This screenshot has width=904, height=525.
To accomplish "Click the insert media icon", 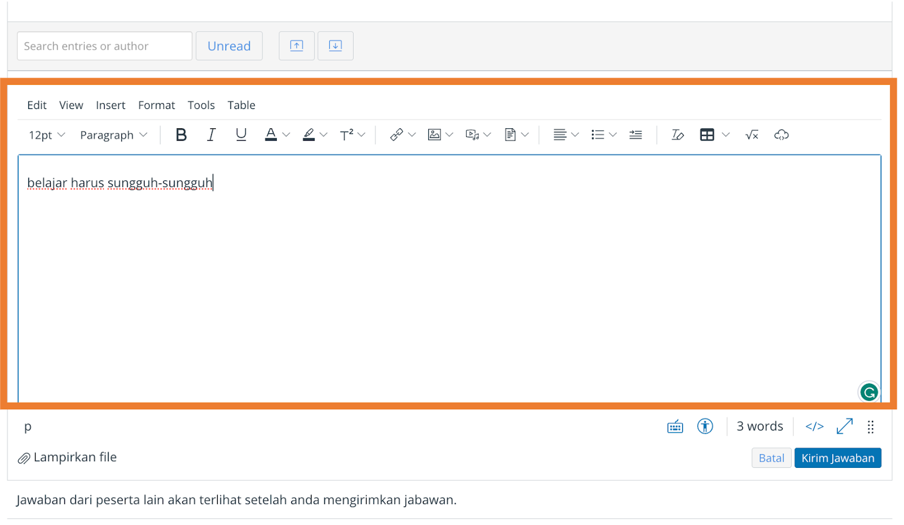I will [x=472, y=134].
